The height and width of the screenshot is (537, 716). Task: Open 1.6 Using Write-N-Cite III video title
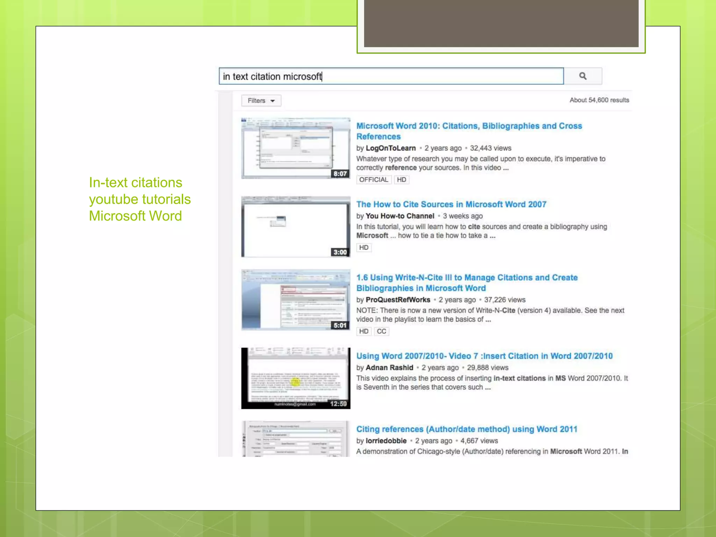tap(467, 283)
